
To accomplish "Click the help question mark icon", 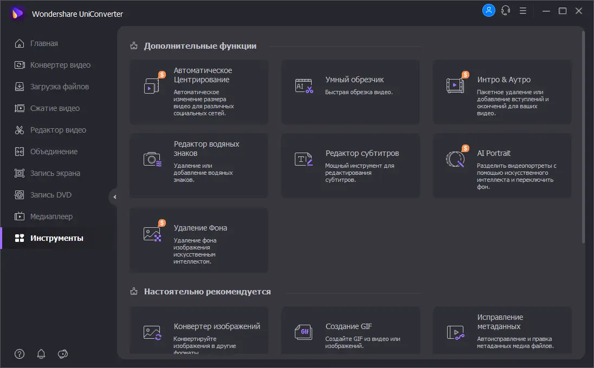I will coord(20,354).
